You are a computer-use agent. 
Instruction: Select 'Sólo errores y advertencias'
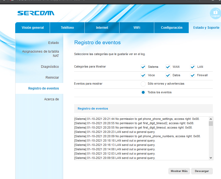click(x=143, y=84)
